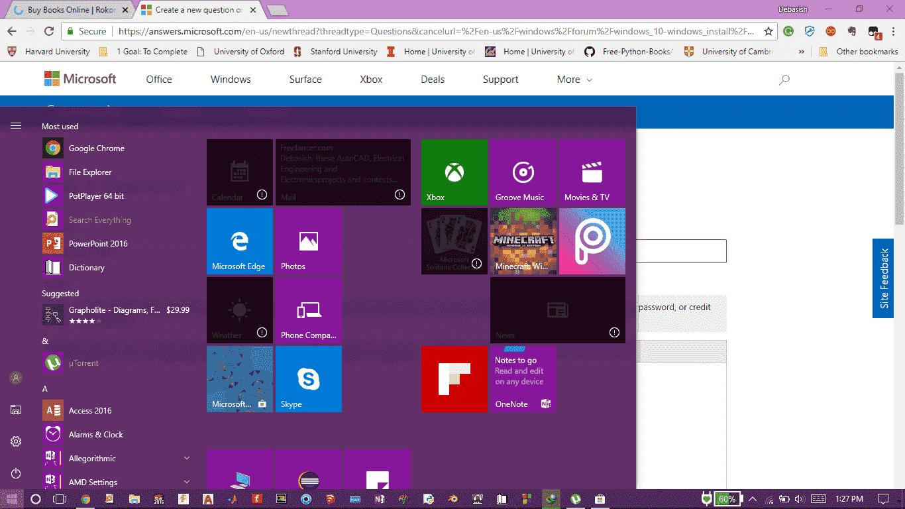Click the user account icon in Start rail
905x509 pixels.
coord(16,378)
